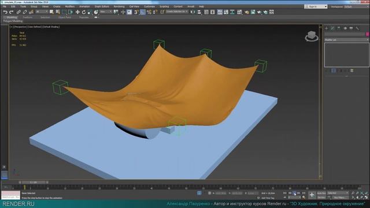Viewport: 370px width, 208px height.
Task: Toggle Keyboard Shortcut Override button
Action: click(129, 12)
